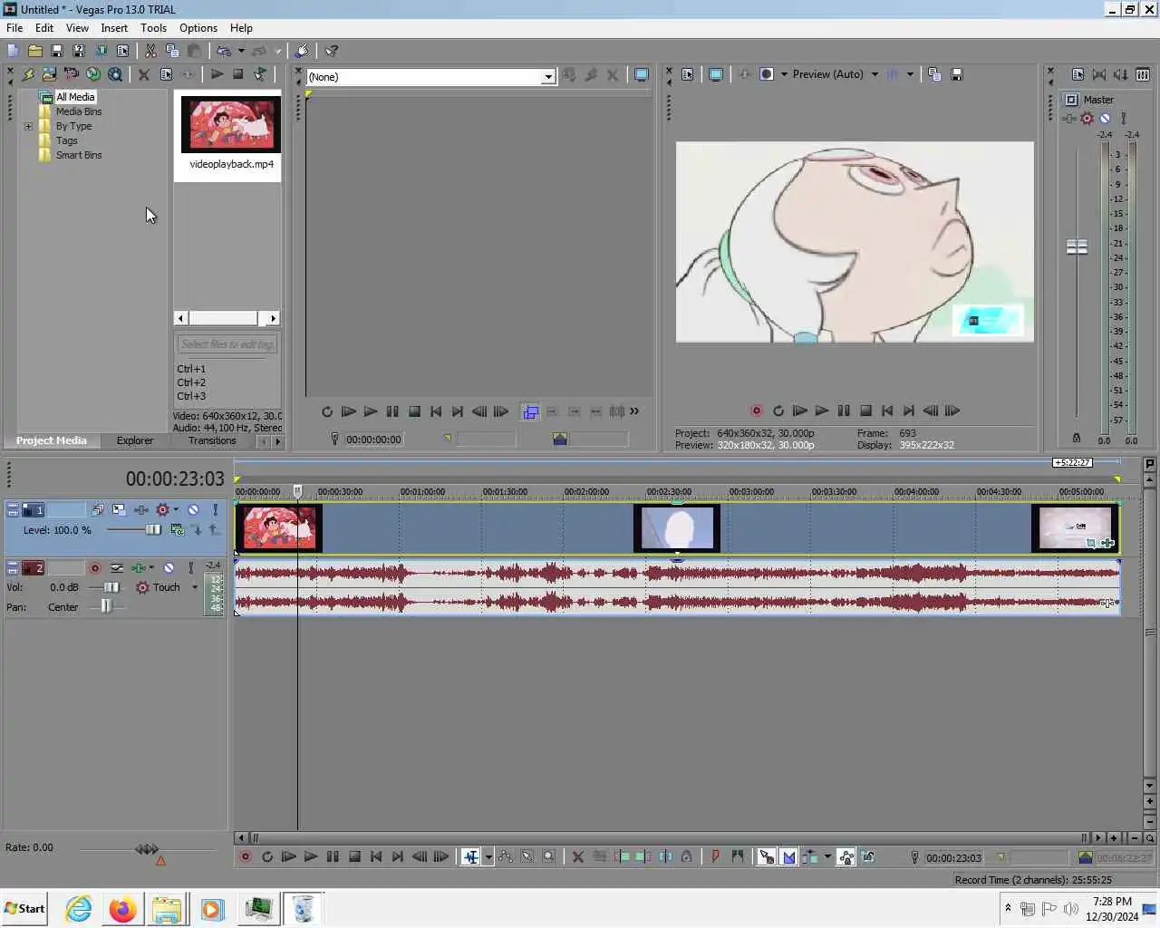Open the Trimmer (None) media dropdown
This screenshot has width=1160, height=928.
pyautogui.click(x=547, y=77)
